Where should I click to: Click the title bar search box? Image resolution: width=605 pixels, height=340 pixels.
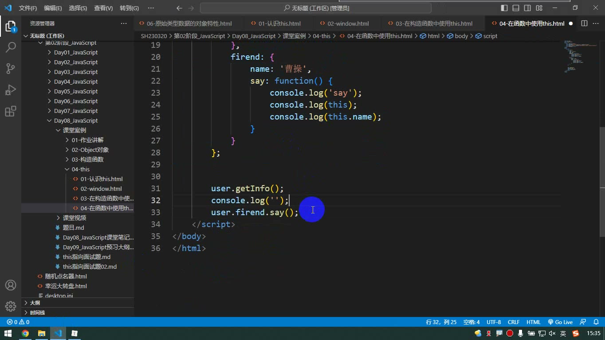316,8
